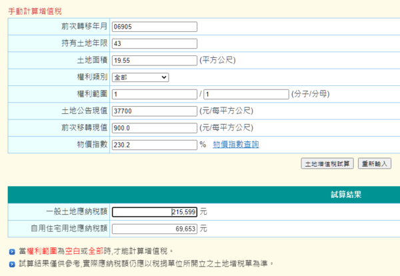Click the 前次移轉現值 field showing 900.0
This screenshot has height=276, width=400.
point(155,127)
